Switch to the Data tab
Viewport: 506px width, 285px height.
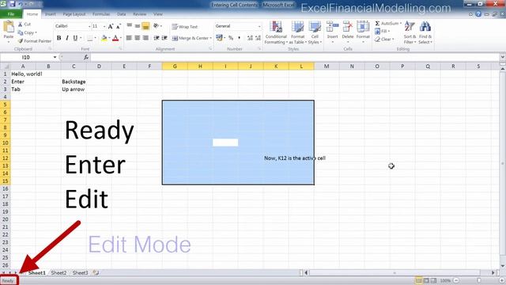(121, 14)
